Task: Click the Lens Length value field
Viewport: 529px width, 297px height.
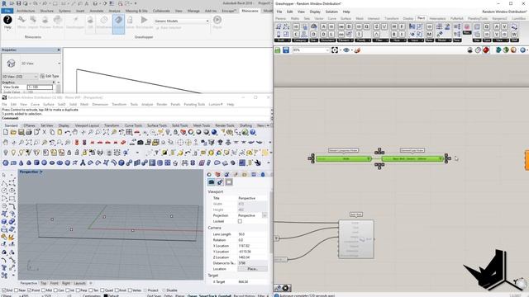Action: (x=252, y=234)
